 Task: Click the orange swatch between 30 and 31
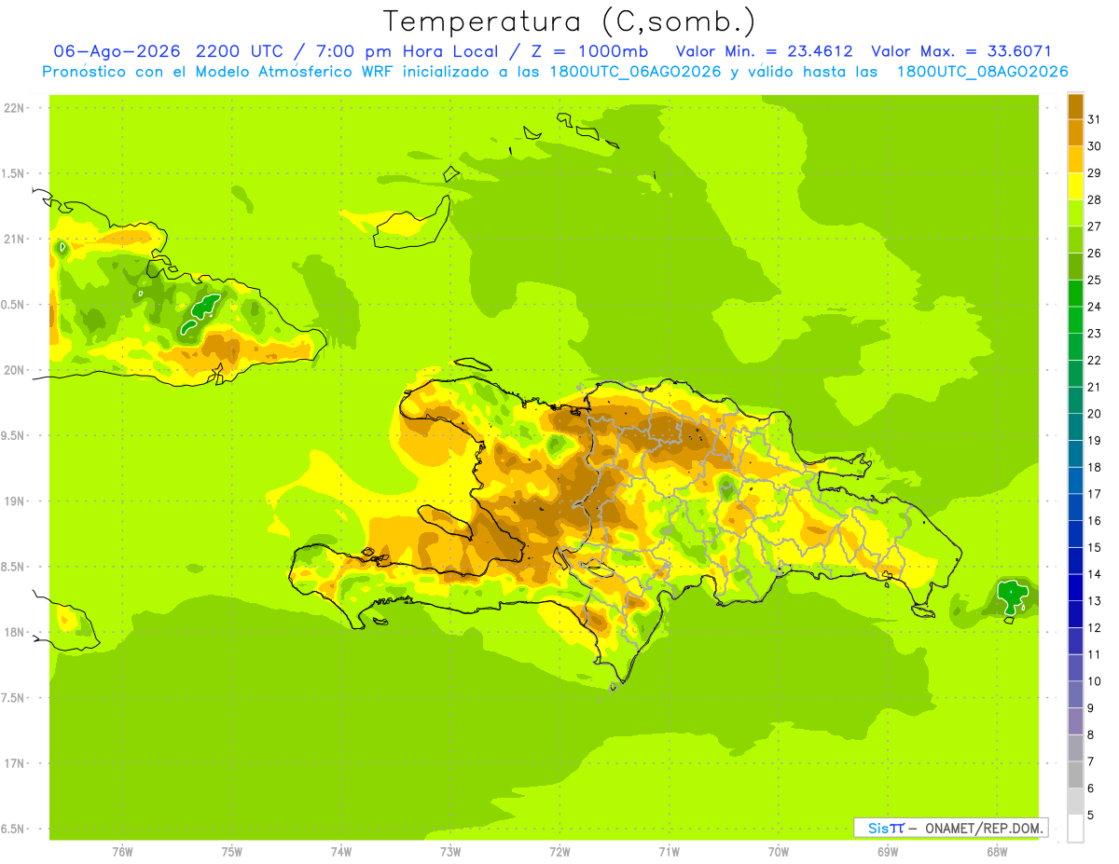(1075, 133)
